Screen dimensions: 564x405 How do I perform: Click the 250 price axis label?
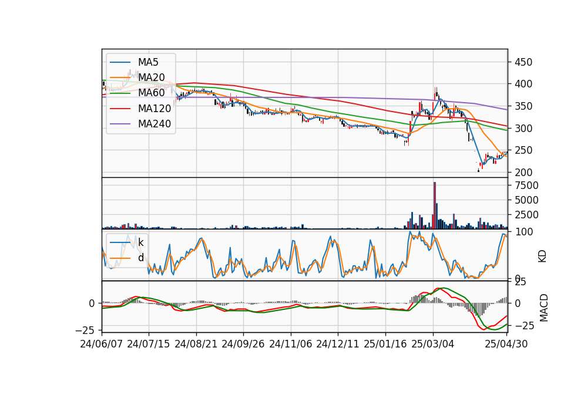point(523,151)
